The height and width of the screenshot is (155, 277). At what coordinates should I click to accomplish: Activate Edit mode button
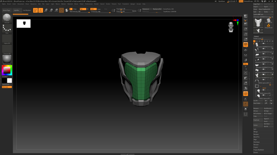[35, 10]
